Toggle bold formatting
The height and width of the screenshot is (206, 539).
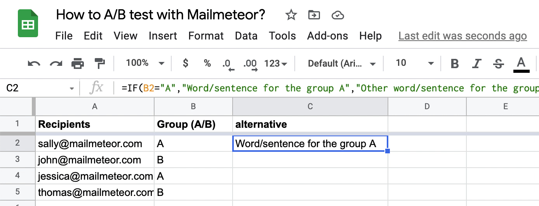tap(455, 64)
